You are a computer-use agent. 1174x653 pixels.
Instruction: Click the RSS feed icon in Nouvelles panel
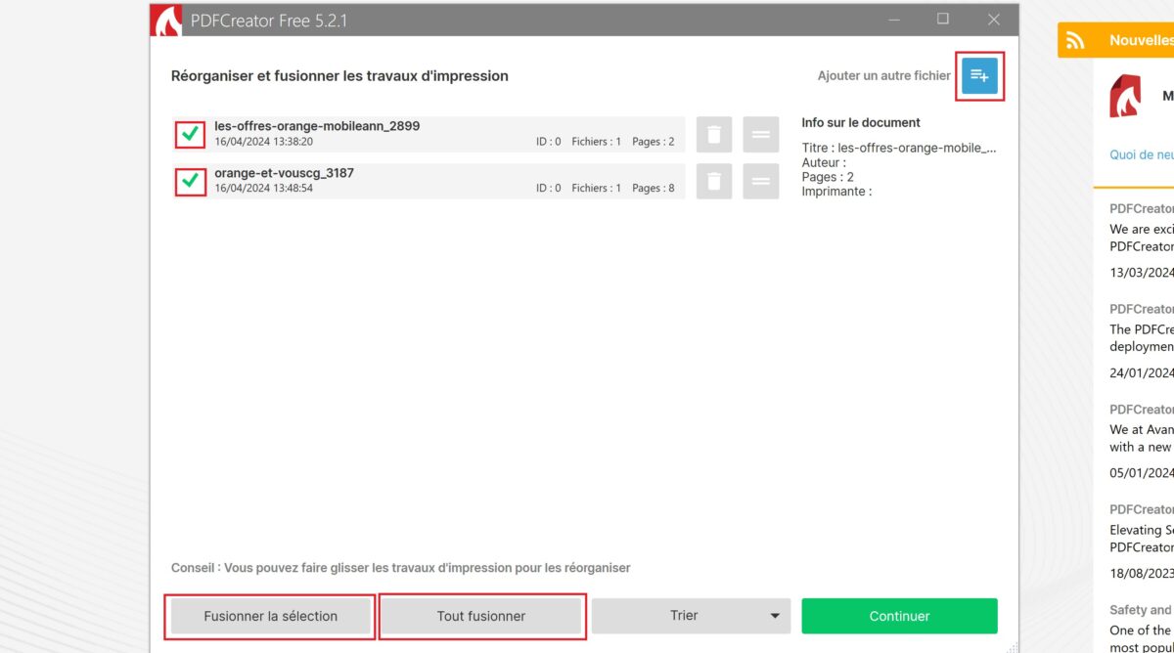[x=1076, y=40]
